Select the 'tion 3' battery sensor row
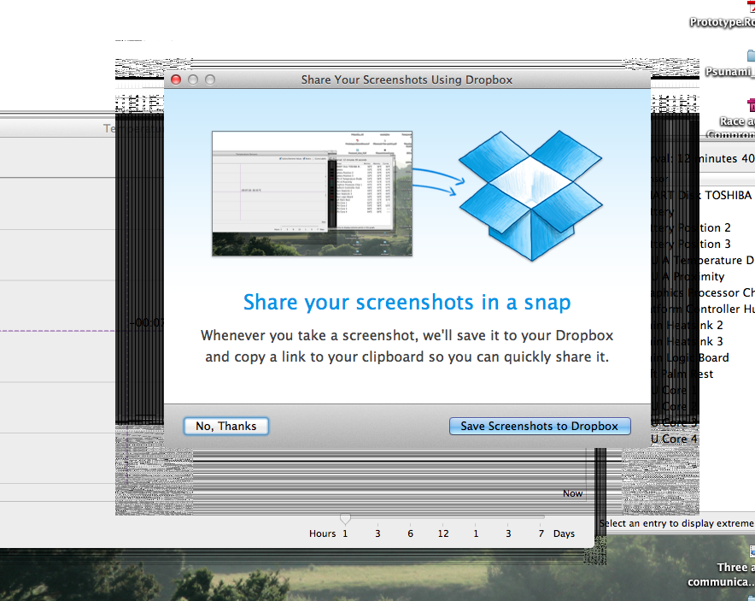This screenshot has width=755, height=601. tap(703, 244)
